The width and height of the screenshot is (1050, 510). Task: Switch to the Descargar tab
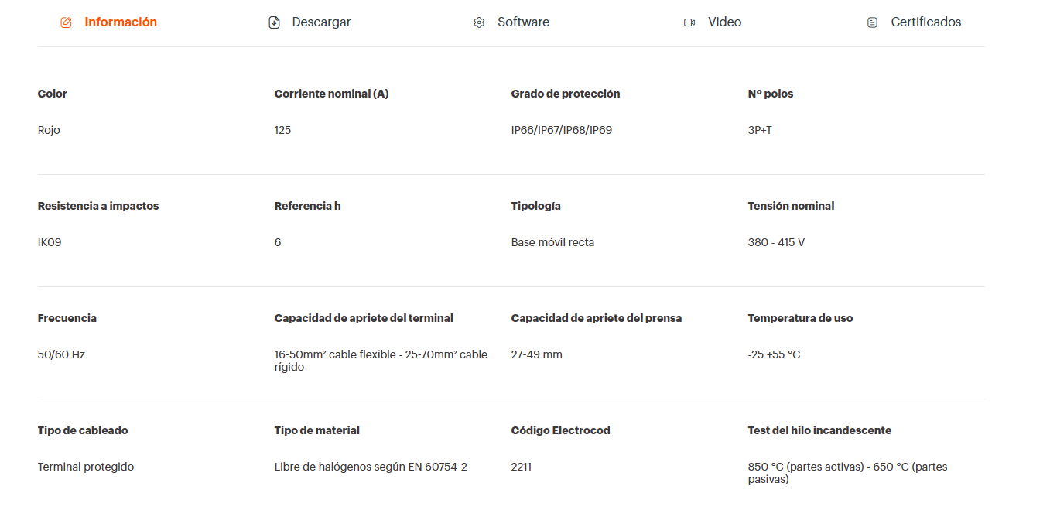pos(321,22)
